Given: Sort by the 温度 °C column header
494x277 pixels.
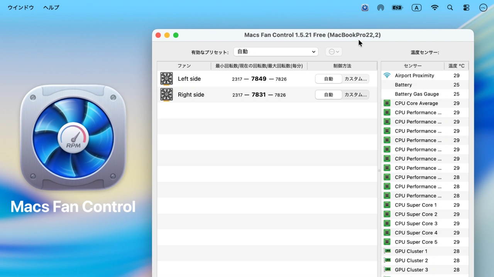Looking at the screenshot, I should tap(456, 66).
